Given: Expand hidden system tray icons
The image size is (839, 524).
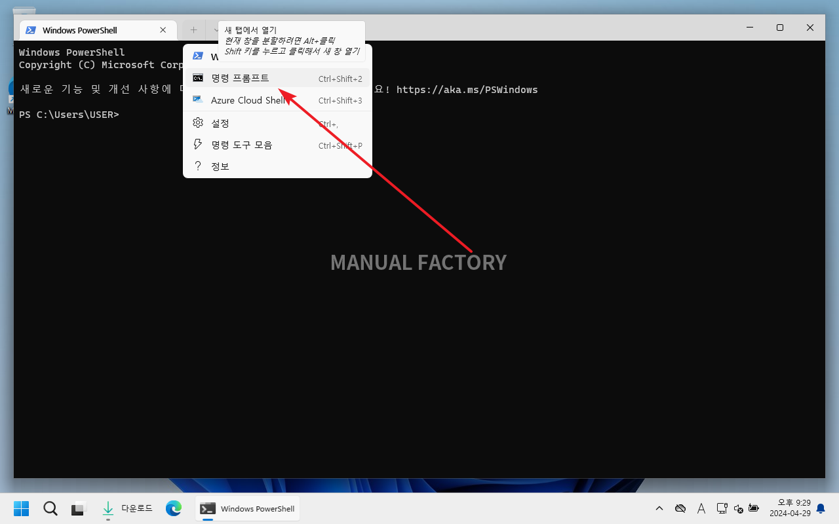Looking at the screenshot, I should (x=659, y=508).
